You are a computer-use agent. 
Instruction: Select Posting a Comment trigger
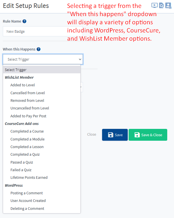pos(42,193)
